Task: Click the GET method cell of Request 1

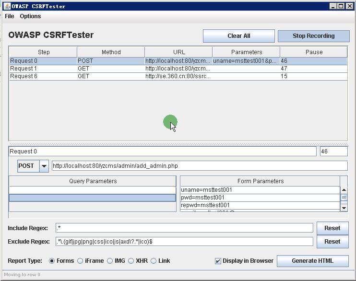Action: 111,69
